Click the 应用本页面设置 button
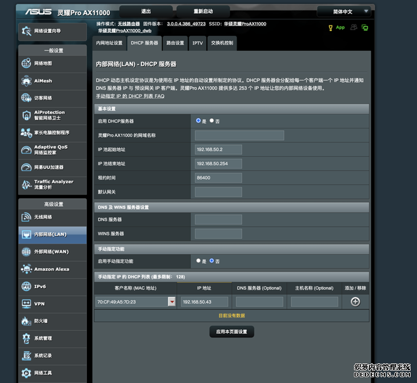The image size is (417, 383). (232, 332)
